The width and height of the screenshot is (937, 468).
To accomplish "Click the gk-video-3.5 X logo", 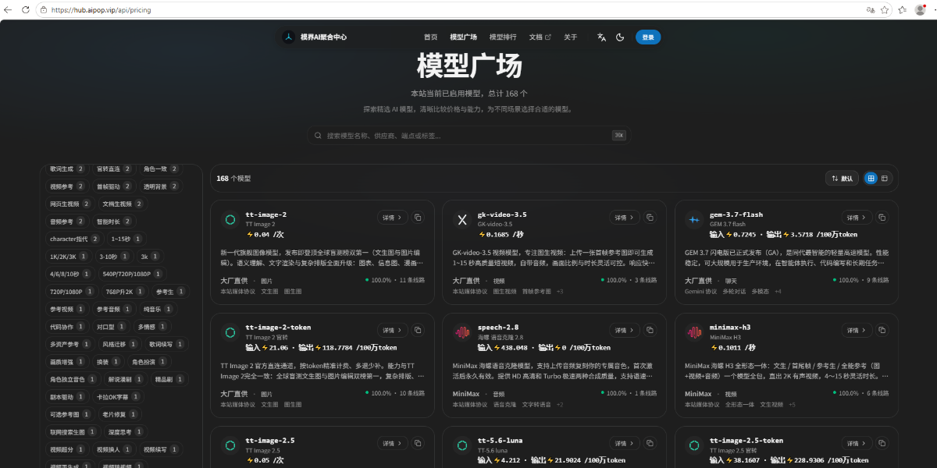I will 462,220.
